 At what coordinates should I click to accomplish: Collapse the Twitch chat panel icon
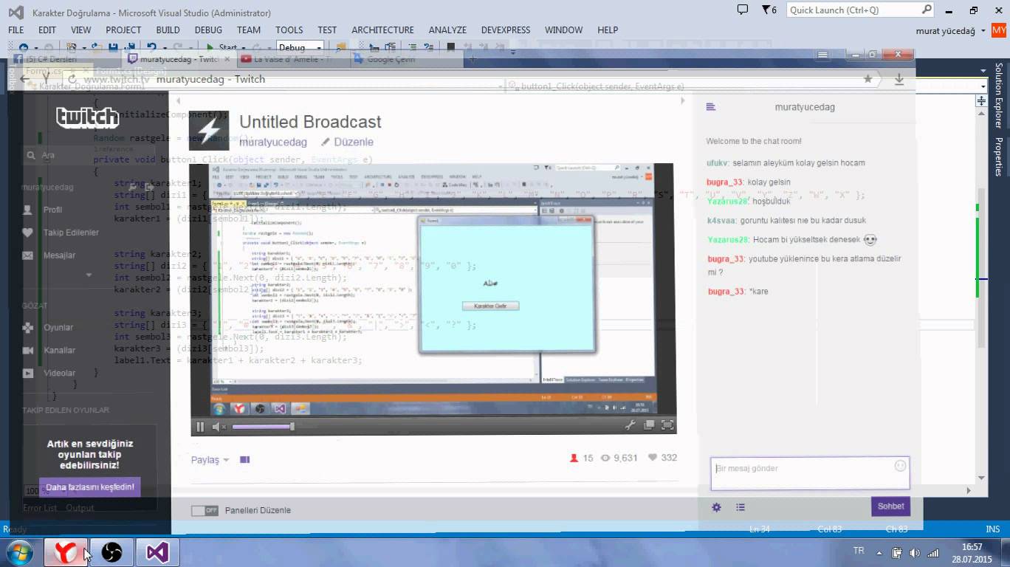click(x=711, y=107)
